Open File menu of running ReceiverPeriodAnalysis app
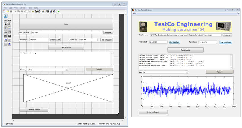Viewport: 242px width, 128px height. click(134, 14)
